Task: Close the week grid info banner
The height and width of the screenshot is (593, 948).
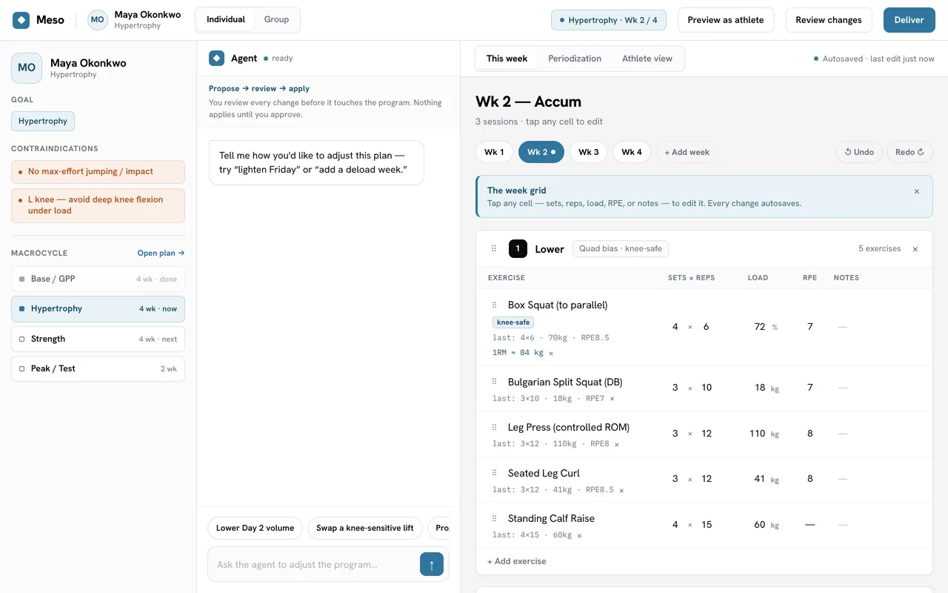Action: pyautogui.click(x=916, y=191)
